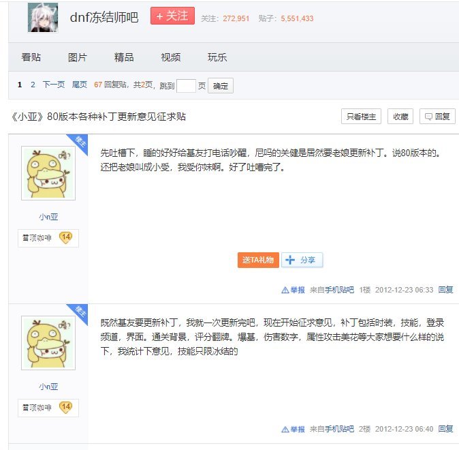Filter posts with 只看楼主 button
Image resolution: width=459 pixels, height=450 pixels.
tap(361, 117)
